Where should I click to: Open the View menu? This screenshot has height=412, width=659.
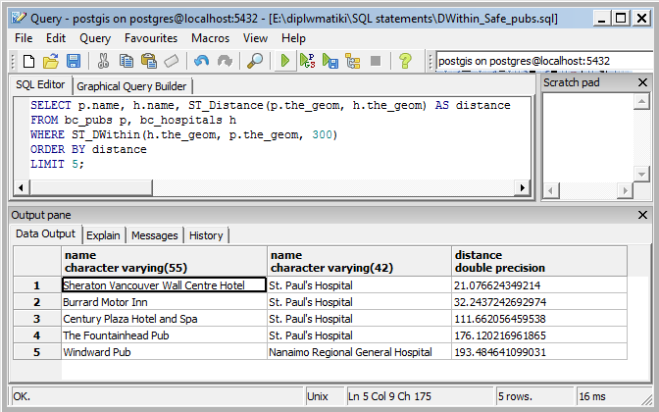(255, 38)
